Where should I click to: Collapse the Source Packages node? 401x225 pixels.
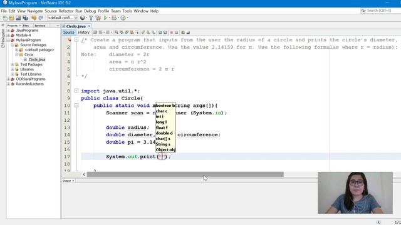pos(13,45)
